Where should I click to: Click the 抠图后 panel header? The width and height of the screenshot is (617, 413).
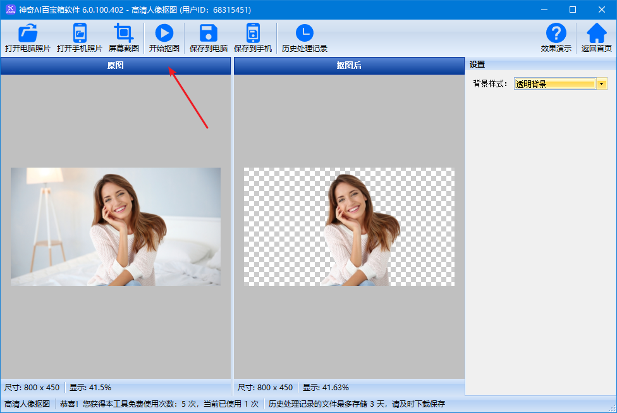coord(349,65)
